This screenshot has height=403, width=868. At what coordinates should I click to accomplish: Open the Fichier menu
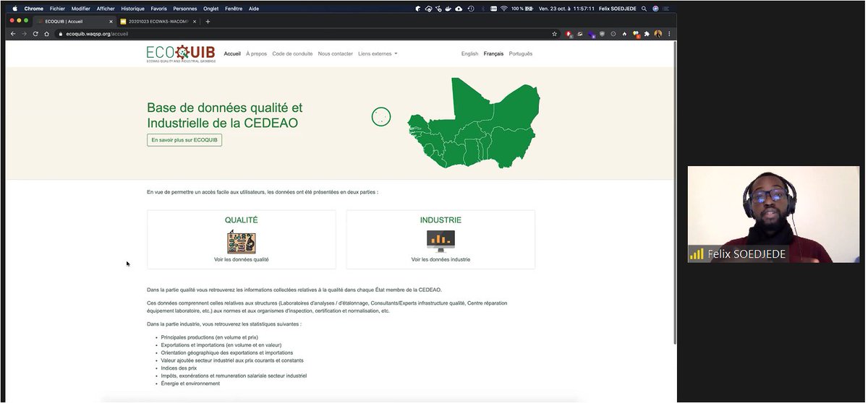57,9
